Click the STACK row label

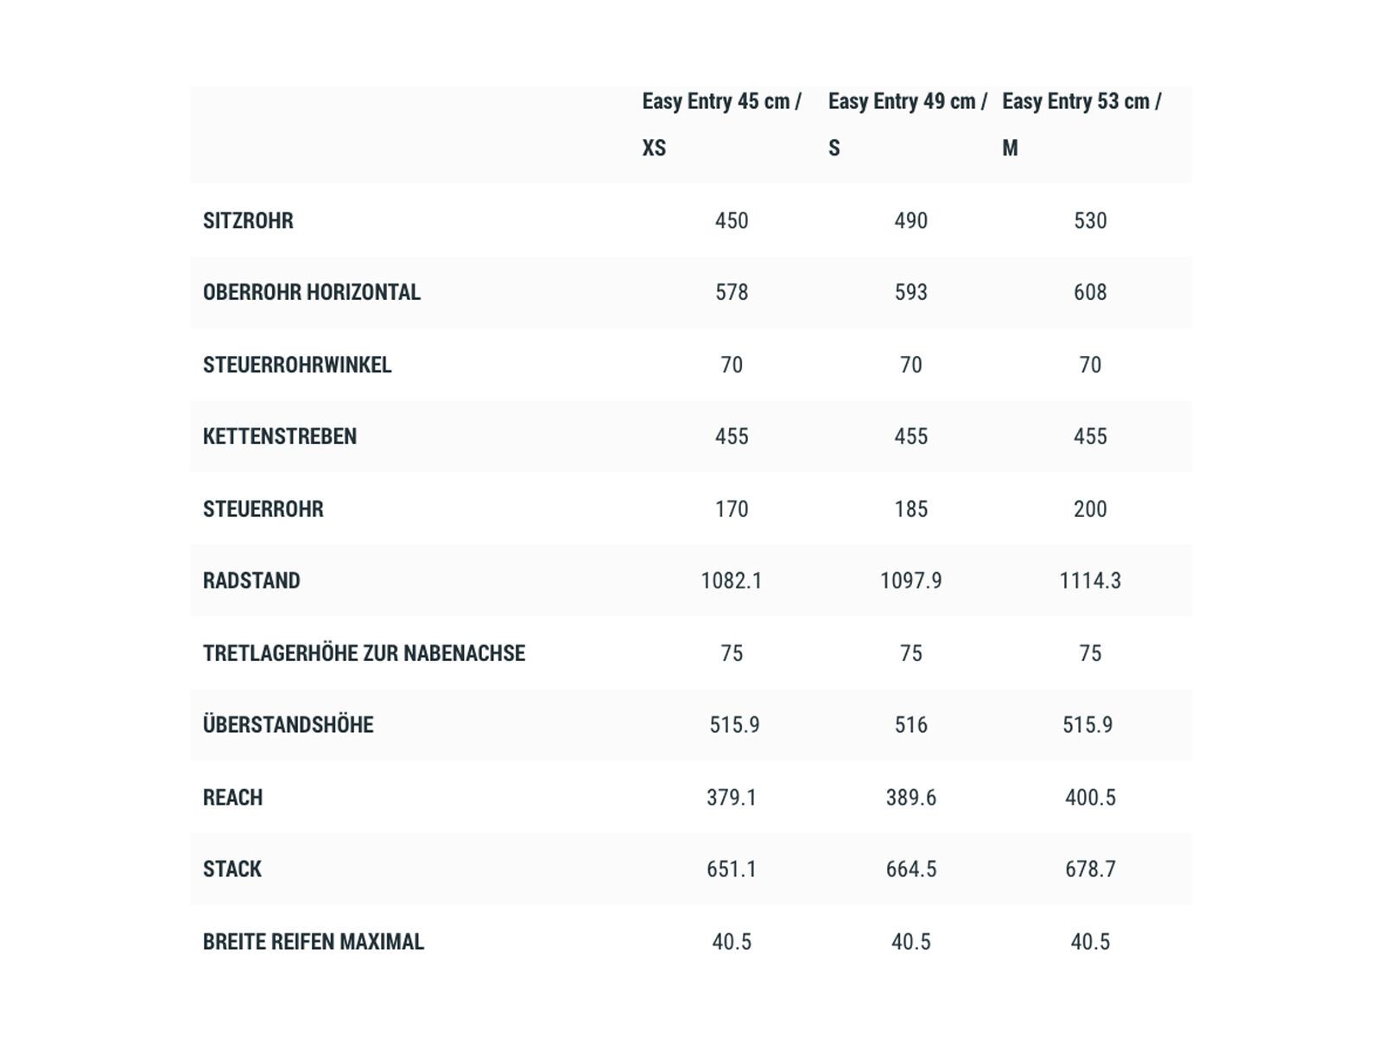tap(232, 869)
